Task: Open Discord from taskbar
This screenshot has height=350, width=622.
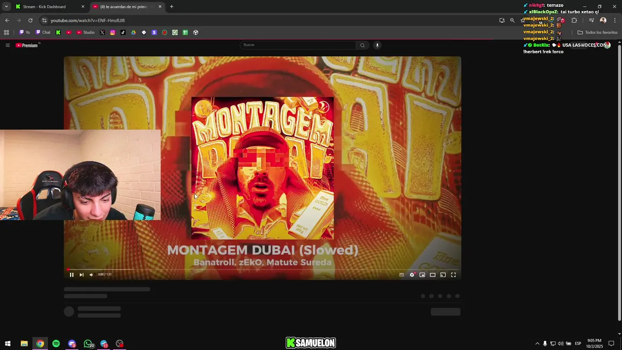Action: click(x=72, y=344)
